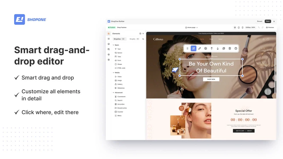Click the Publish status badge
This screenshot has height=159, width=283.
point(111,28)
